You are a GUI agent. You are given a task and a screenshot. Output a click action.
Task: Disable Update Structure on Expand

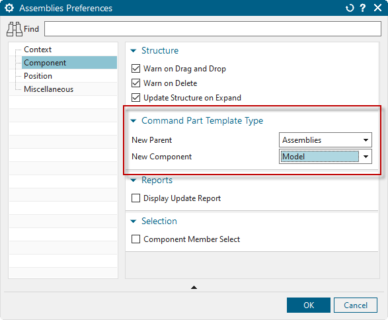click(x=136, y=98)
